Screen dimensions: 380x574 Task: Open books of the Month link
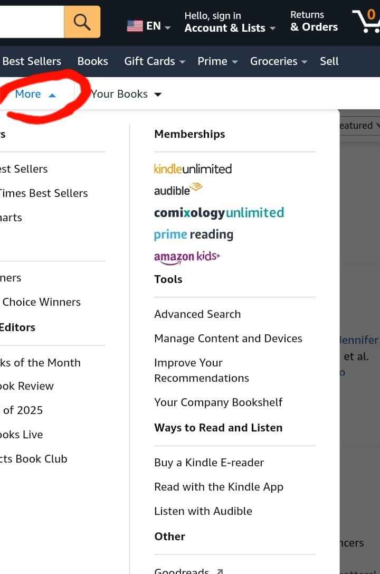click(40, 362)
